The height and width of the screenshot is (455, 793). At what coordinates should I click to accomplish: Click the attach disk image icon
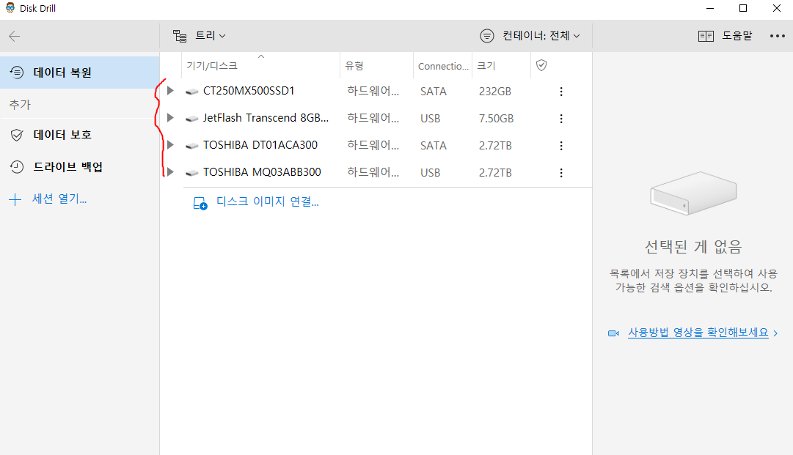click(x=198, y=203)
